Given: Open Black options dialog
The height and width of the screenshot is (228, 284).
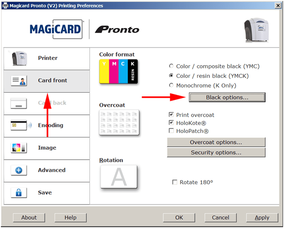Looking at the screenshot, I should pyautogui.click(x=227, y=97).
